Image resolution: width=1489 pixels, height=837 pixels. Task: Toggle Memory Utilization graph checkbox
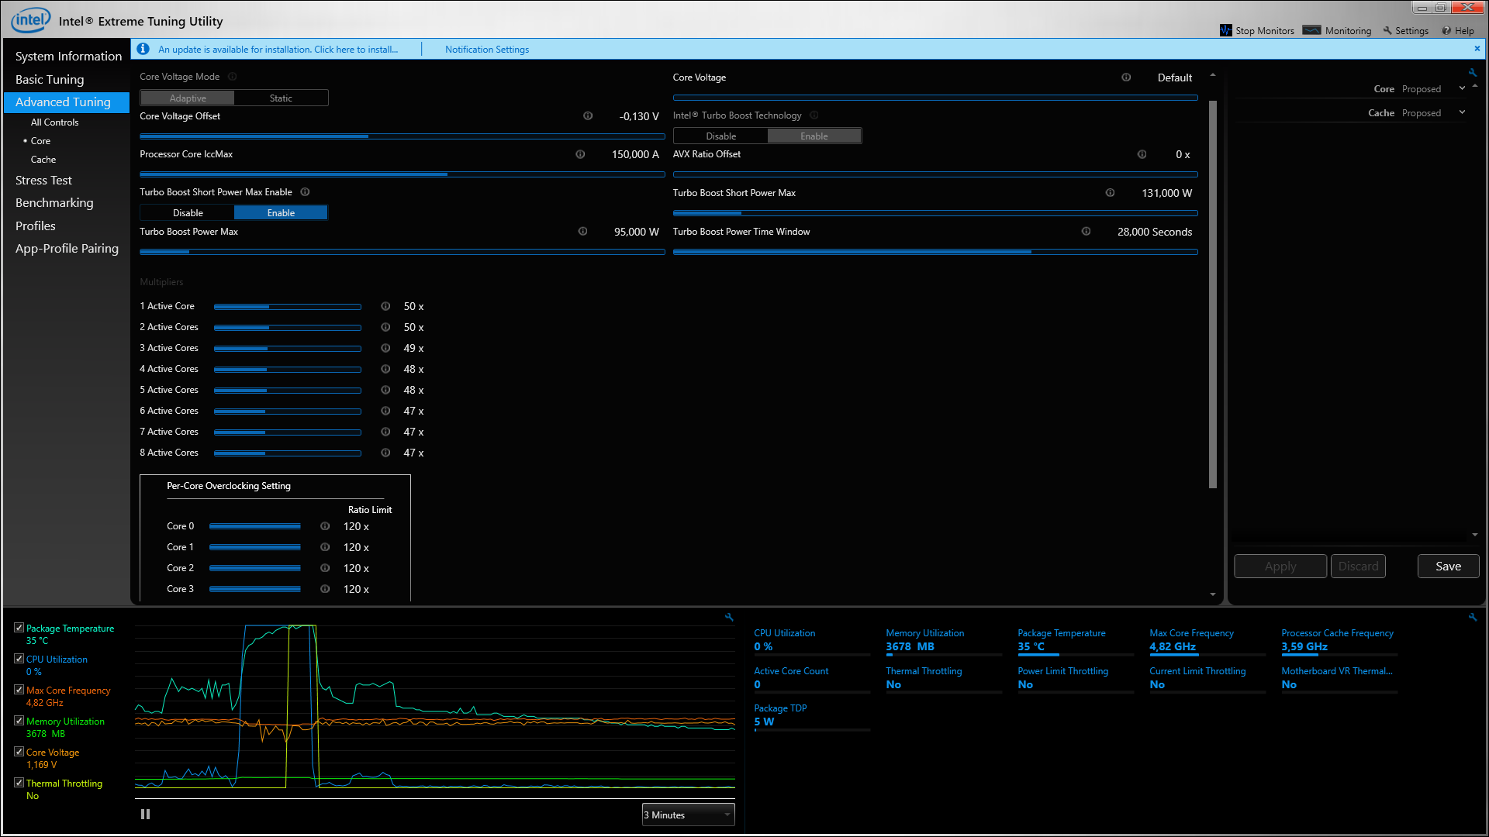tap(19, 721)
